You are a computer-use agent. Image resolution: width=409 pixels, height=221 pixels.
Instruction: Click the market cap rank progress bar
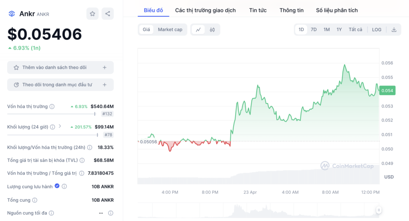52,114
